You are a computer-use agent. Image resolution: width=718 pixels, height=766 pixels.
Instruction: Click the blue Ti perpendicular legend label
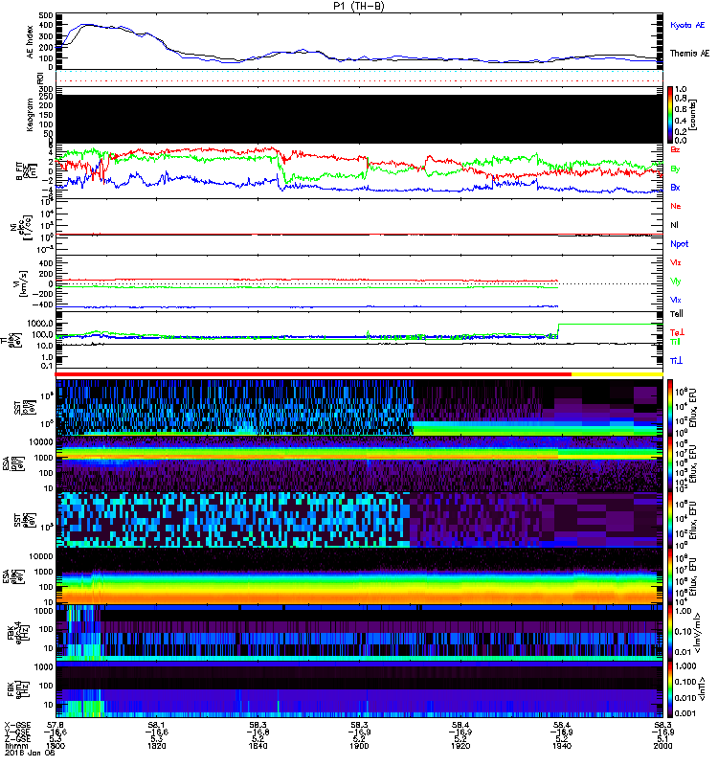coord(676,361)
